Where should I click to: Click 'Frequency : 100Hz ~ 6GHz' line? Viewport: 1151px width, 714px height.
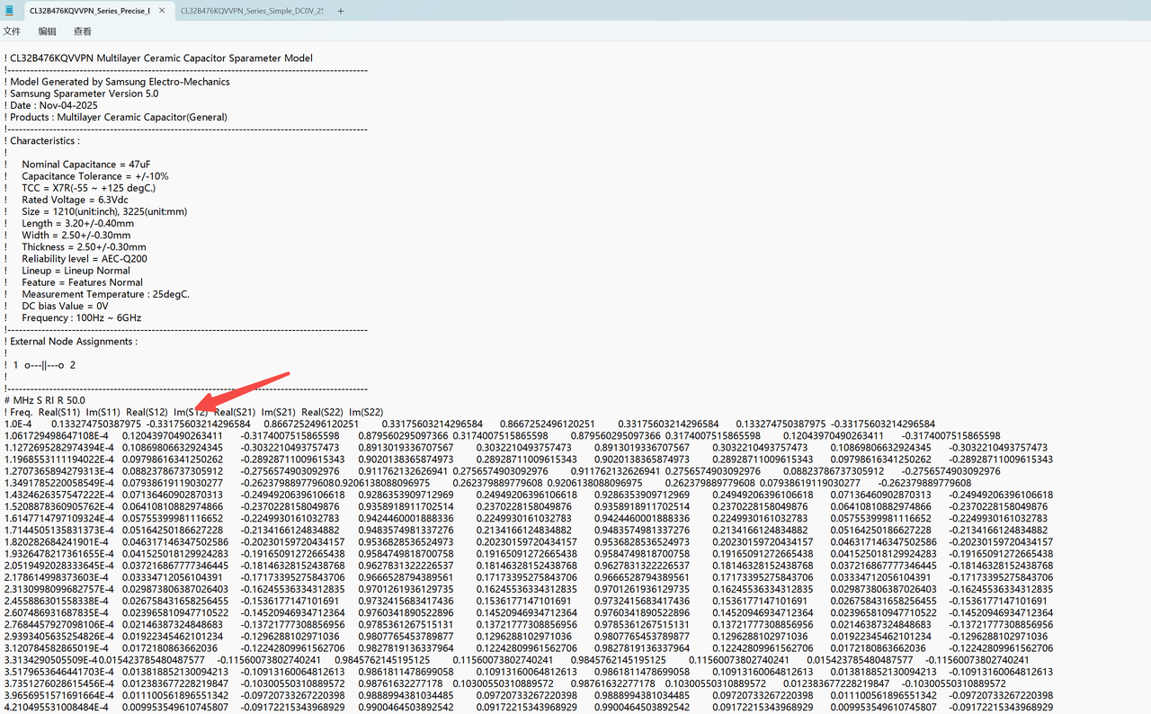tap(82, 317)
